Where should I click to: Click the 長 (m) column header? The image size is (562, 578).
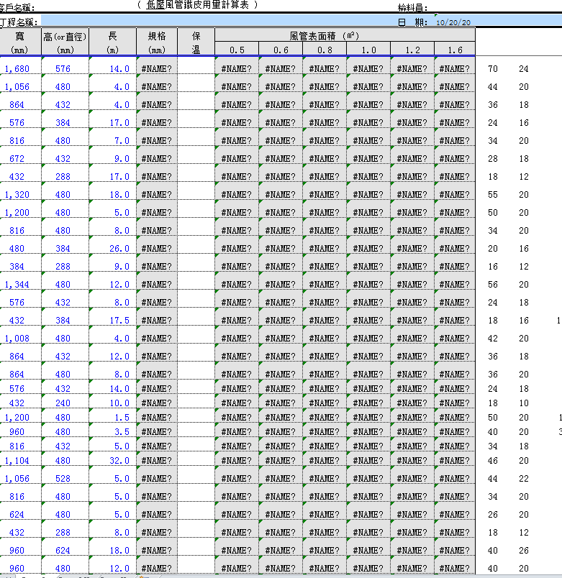tap(112, 42)
